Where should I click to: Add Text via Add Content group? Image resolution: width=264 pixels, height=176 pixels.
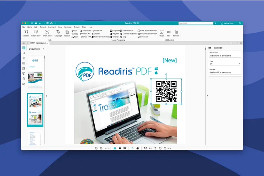168,33
